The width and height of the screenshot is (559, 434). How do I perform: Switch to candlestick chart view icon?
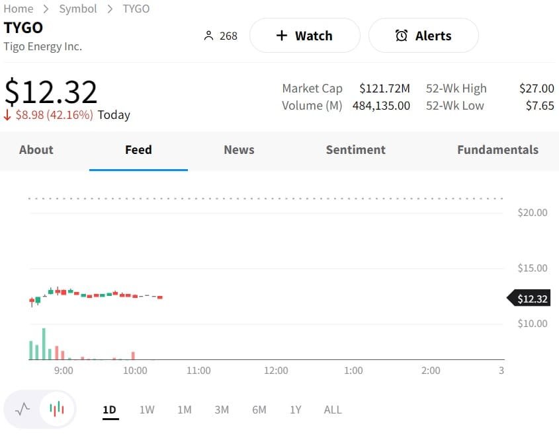pos(57,409)
